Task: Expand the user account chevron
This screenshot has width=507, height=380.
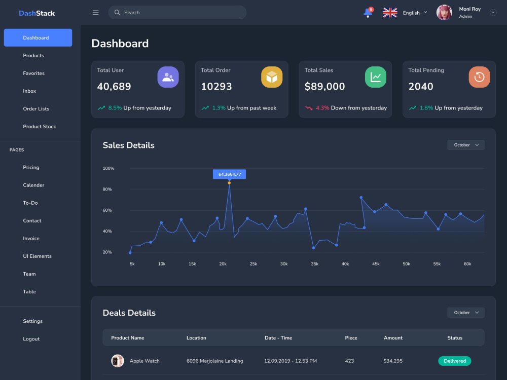Action: coord(493,13)
